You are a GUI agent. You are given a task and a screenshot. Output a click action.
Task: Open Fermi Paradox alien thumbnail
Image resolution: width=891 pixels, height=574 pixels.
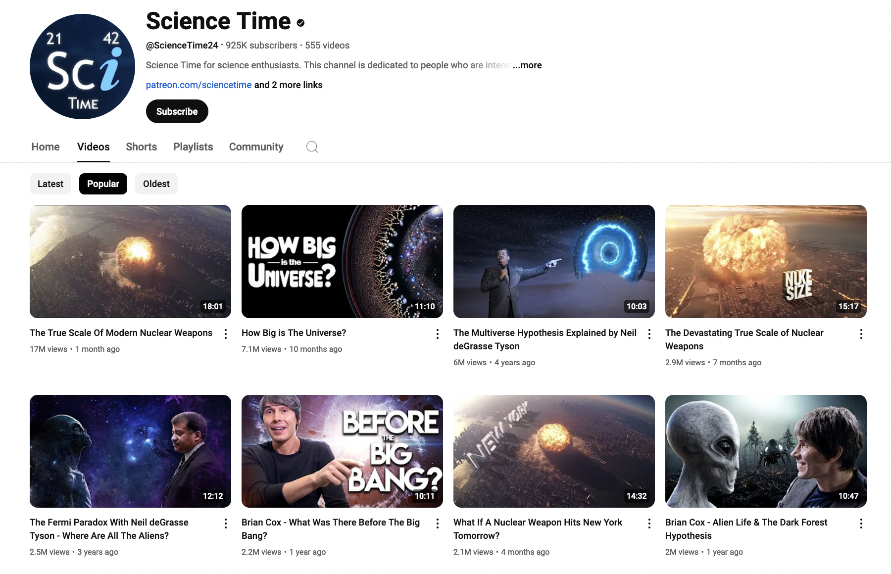tap(130, 451)
